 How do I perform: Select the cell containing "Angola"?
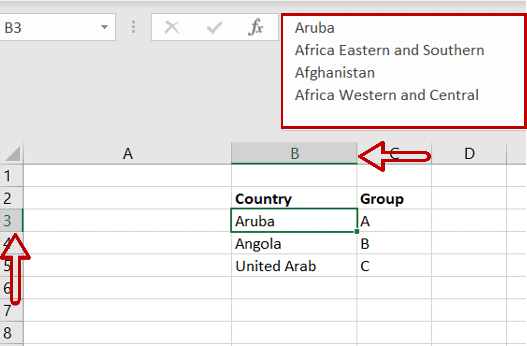294,244
